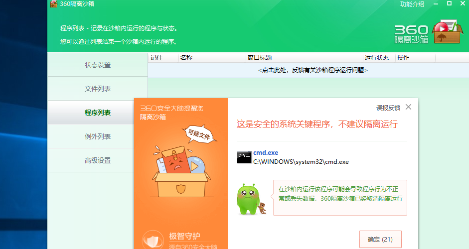Image resolution: width=469 pixels, height=249 pixels.
Task: Click 360隔离沙箱 app icon in title bar
Action: (x=53, y=4)
